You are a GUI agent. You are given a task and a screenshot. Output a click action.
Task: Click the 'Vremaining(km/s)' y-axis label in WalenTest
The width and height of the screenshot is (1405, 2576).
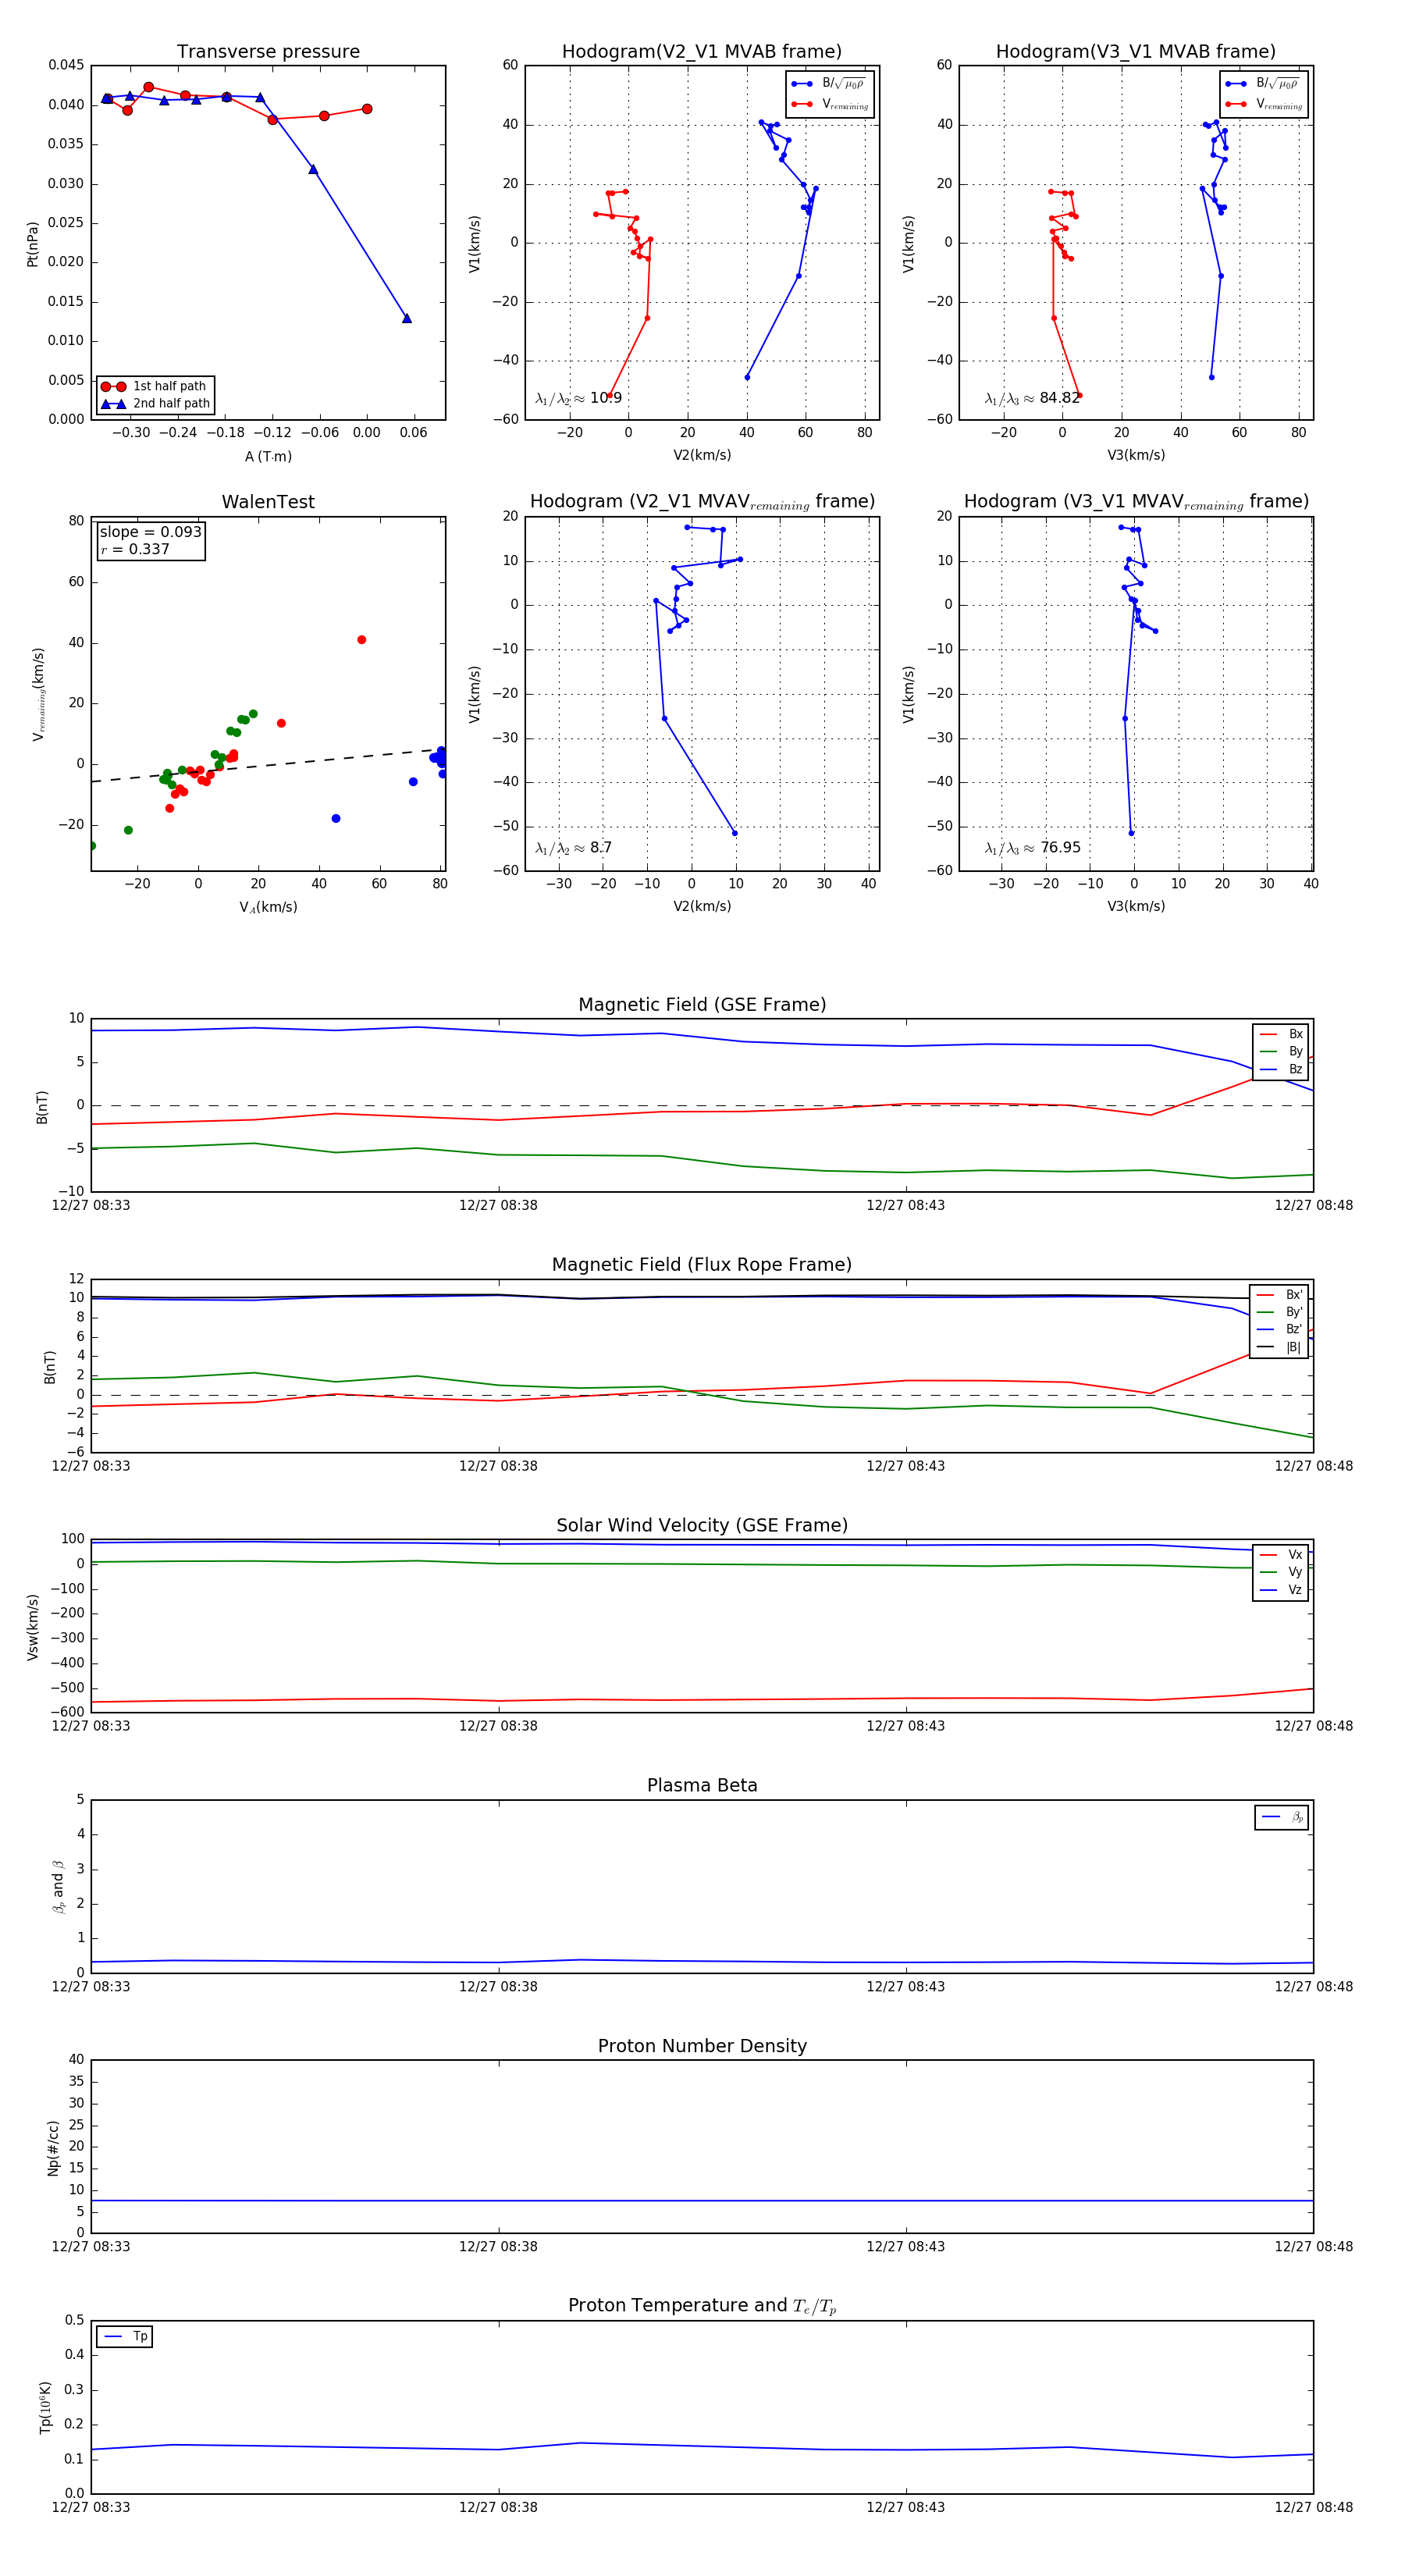coord(38,694)
